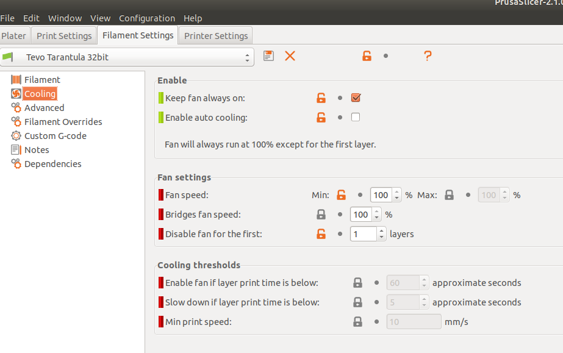Open the Configuration menu
563x353 pixels.
click(x=147, y=18)
